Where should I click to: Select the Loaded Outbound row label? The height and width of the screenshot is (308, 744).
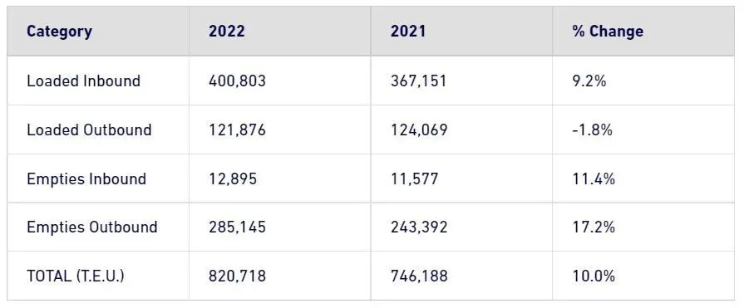point(89,130)
